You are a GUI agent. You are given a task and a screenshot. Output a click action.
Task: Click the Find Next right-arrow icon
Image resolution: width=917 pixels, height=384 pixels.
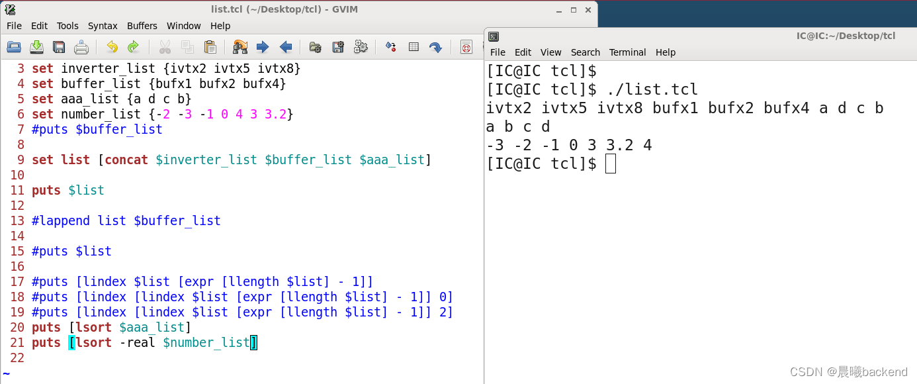pos(263,47)
